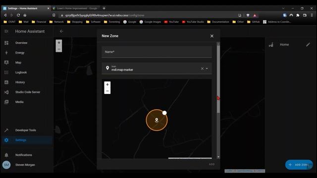Open Address to Coordinates bookmark
This screenshot has width=317, height=178.
277,22
